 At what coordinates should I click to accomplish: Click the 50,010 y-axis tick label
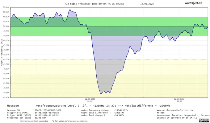[6, 22]
